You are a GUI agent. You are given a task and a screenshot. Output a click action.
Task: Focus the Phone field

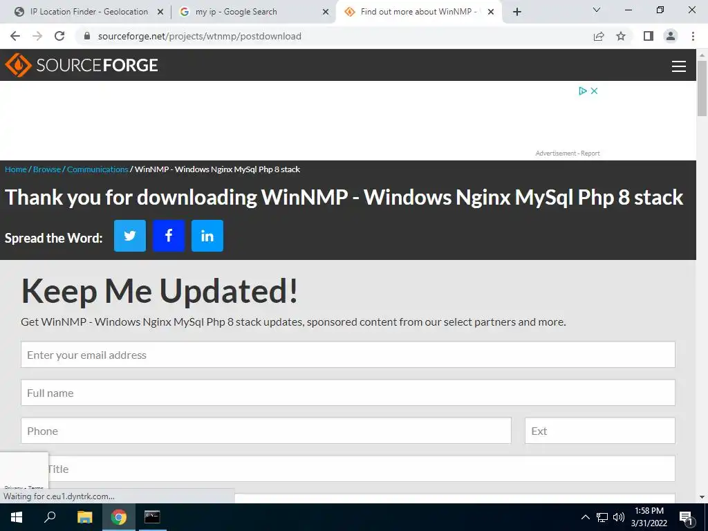266,431
